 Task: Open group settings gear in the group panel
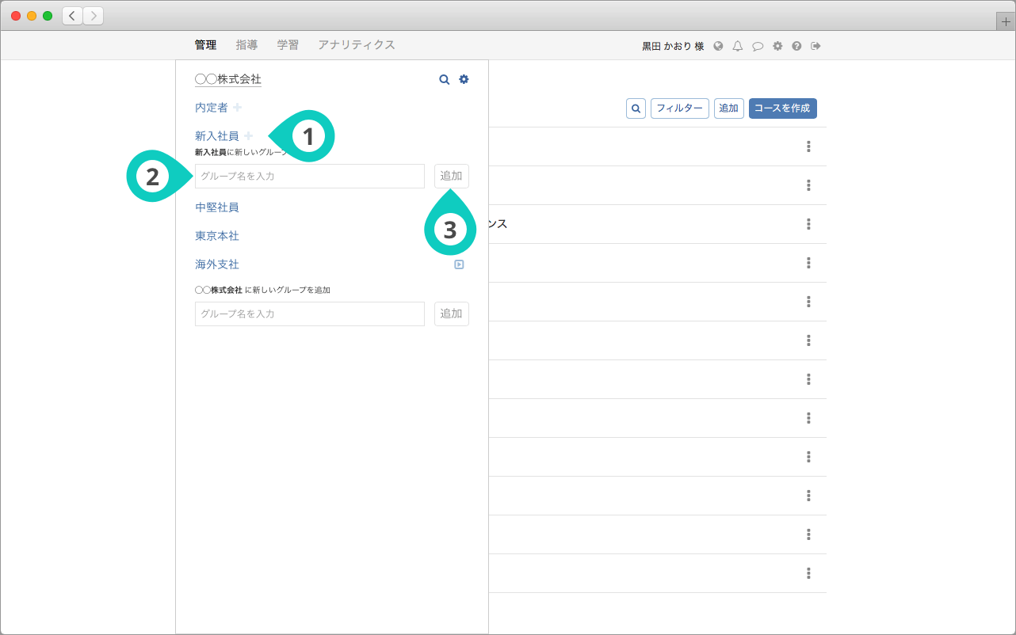[464, 79]
